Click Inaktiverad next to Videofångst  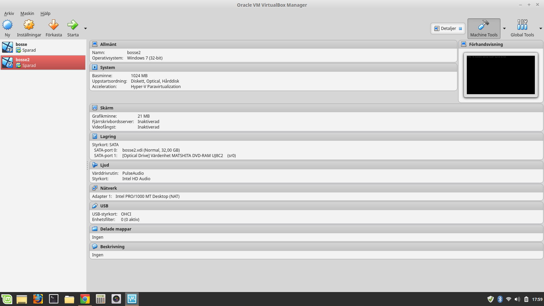pyautogui.click(x=148, y=127)
